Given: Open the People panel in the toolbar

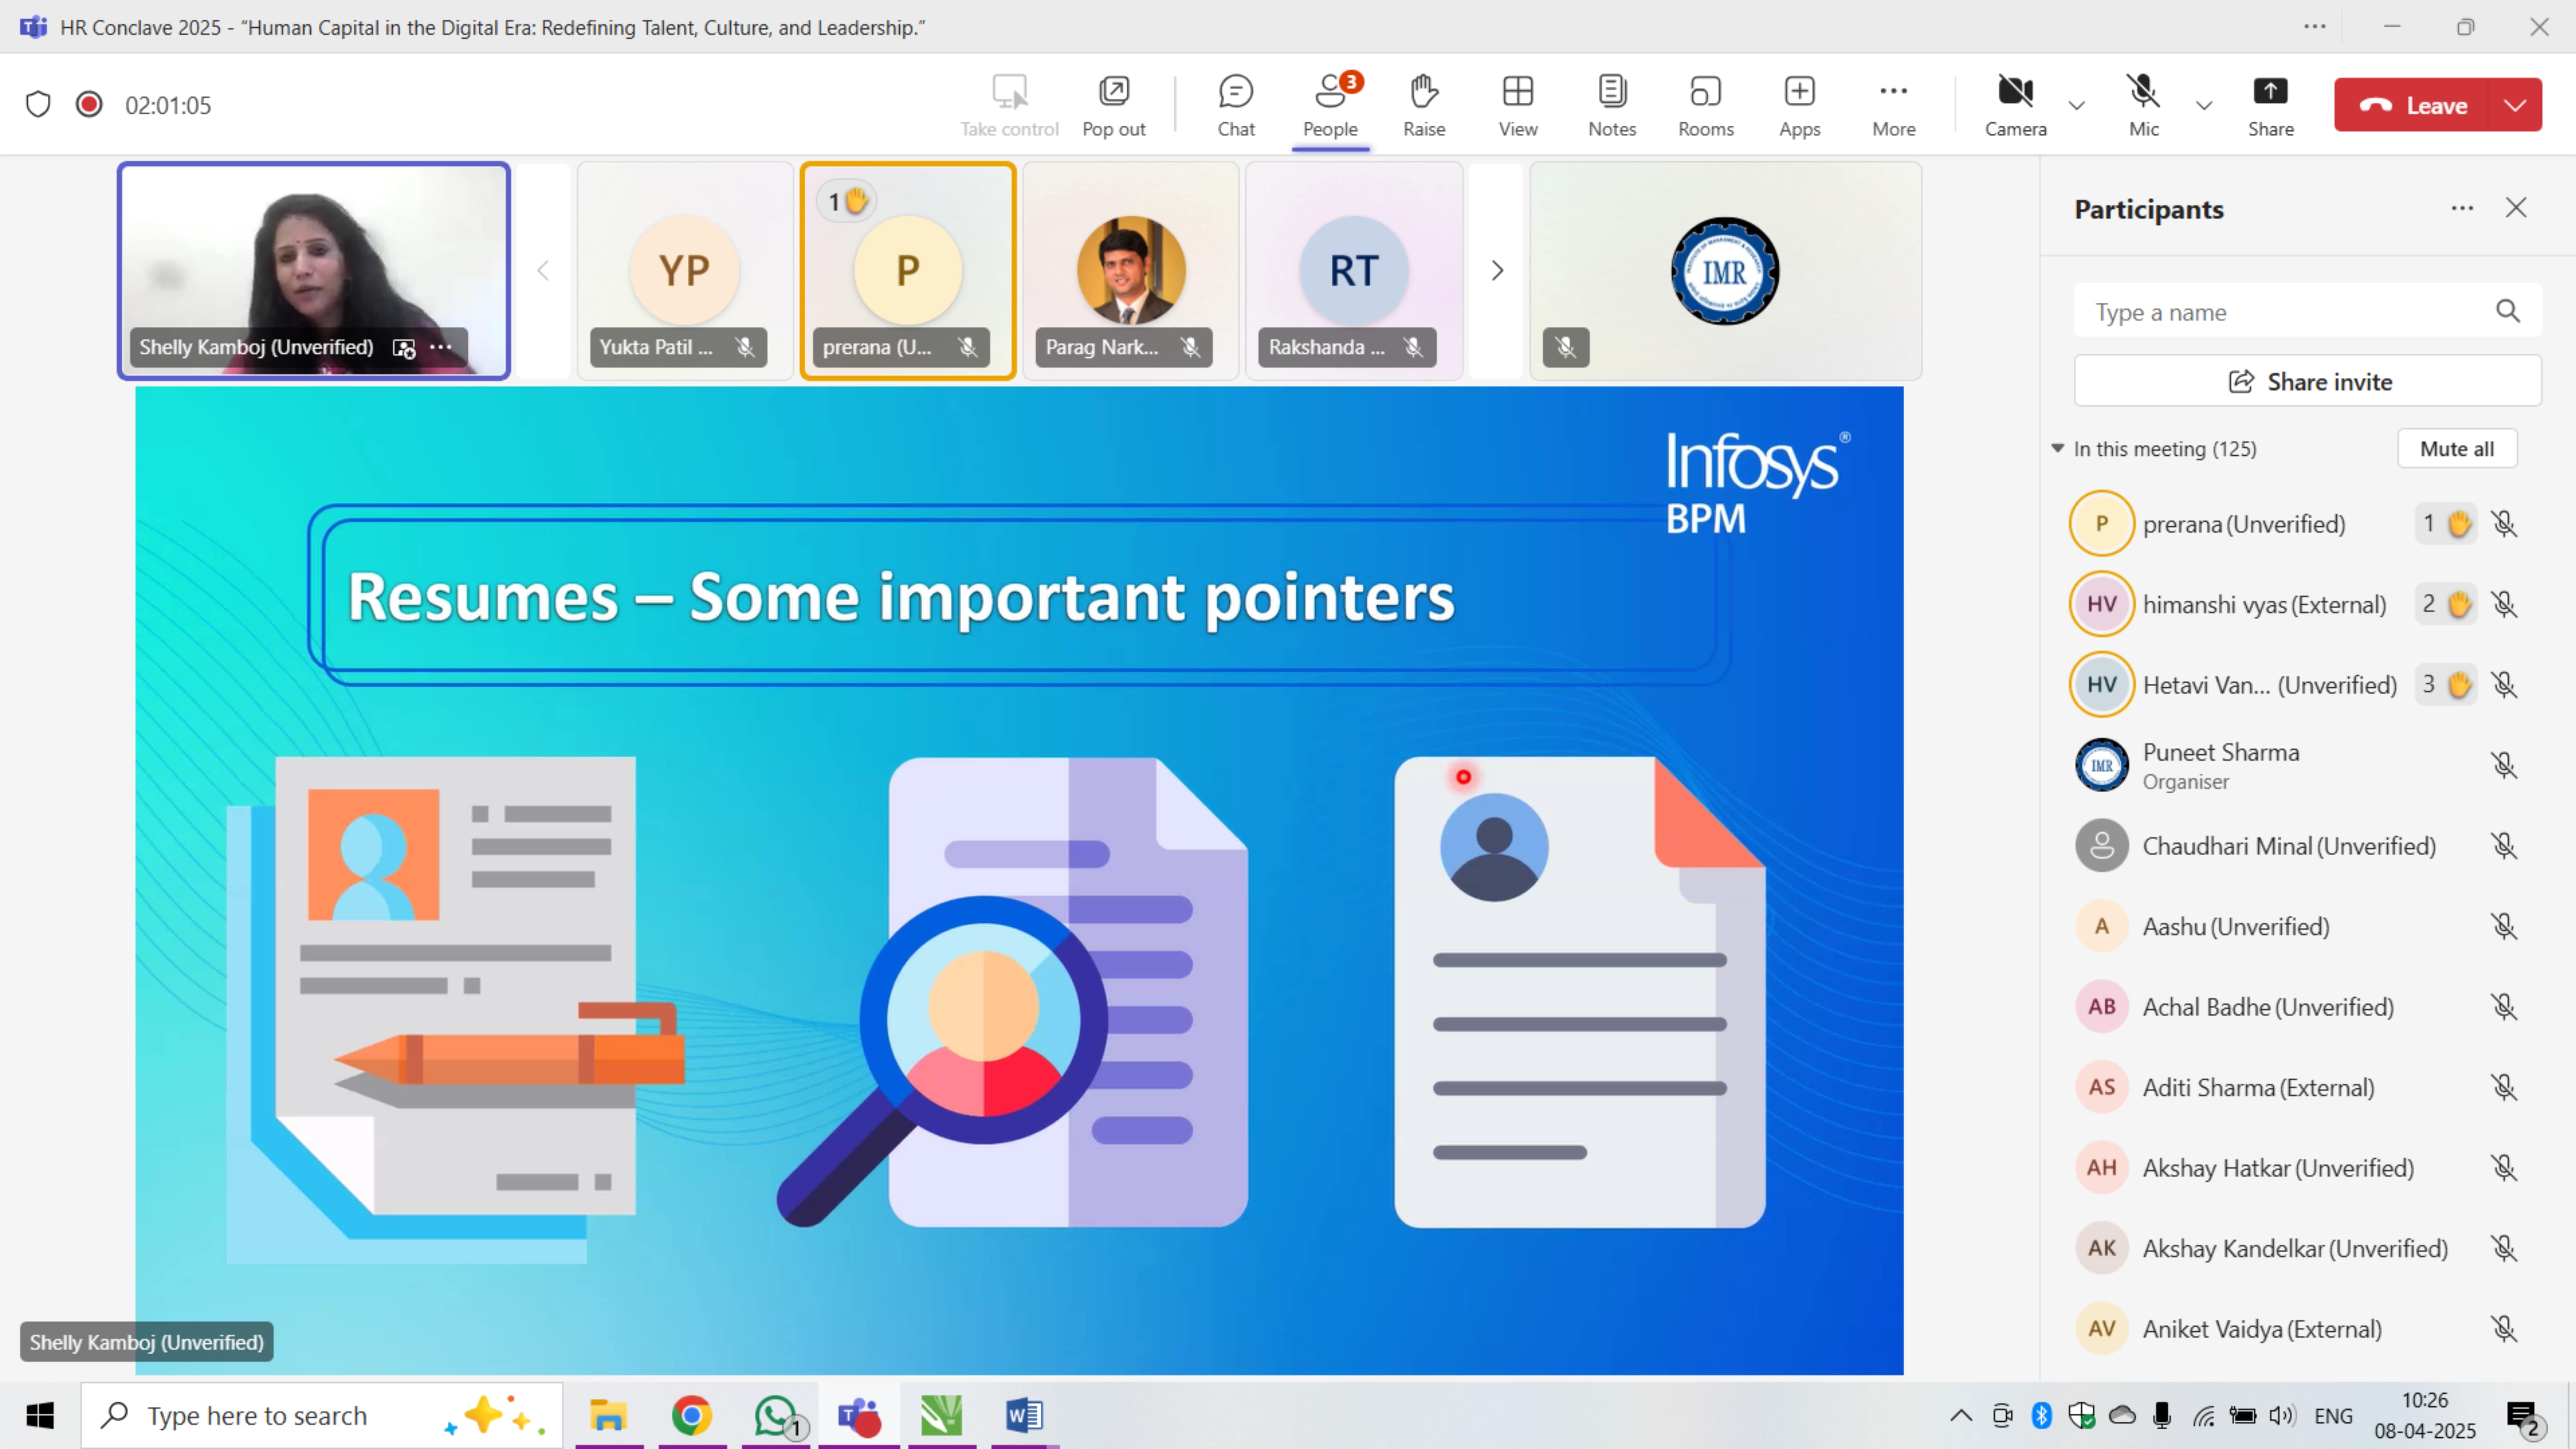Looking at the screenshot, I should click(x=1330, y=105).
